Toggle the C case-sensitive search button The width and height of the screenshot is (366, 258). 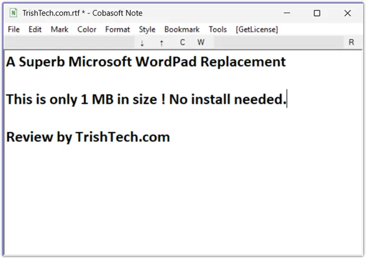pyautogui.click(x=182, y=43)
